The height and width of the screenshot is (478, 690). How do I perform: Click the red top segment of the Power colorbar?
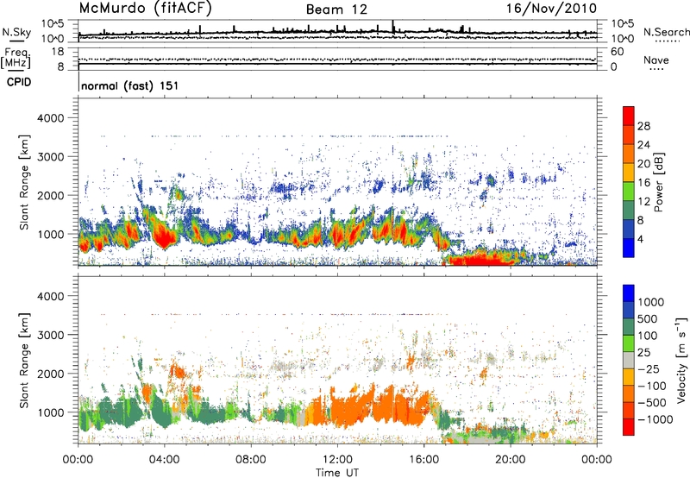(629, 116)
